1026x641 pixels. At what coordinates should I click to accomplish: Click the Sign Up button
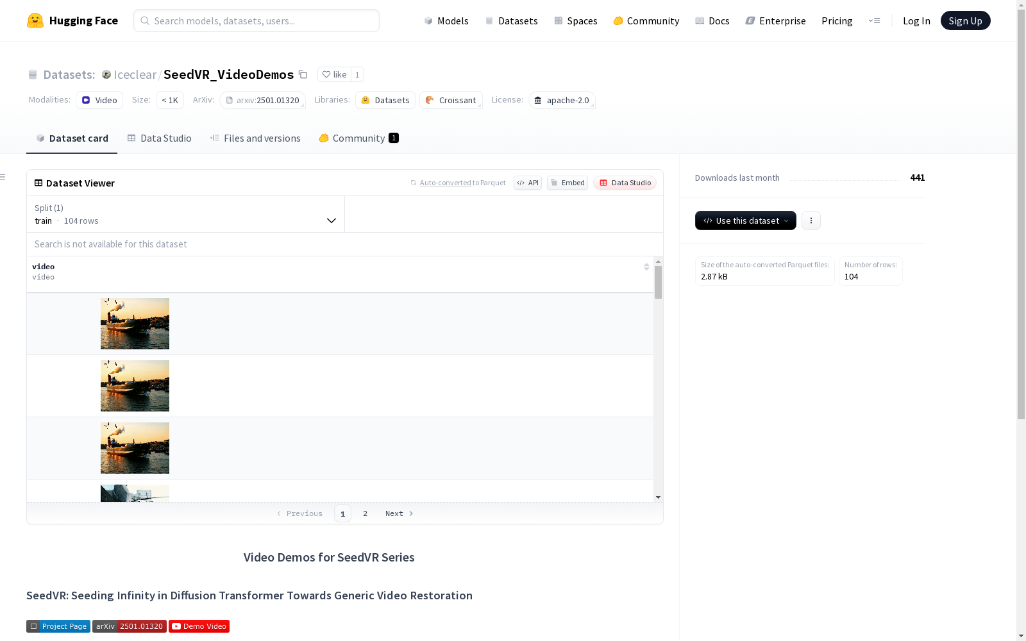point(966,21)
